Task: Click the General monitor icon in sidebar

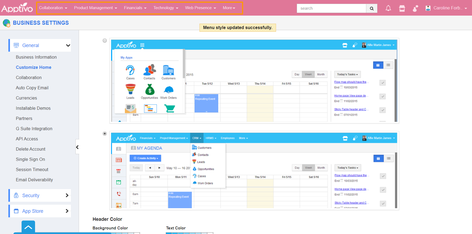Action: (x=16, y=45)
